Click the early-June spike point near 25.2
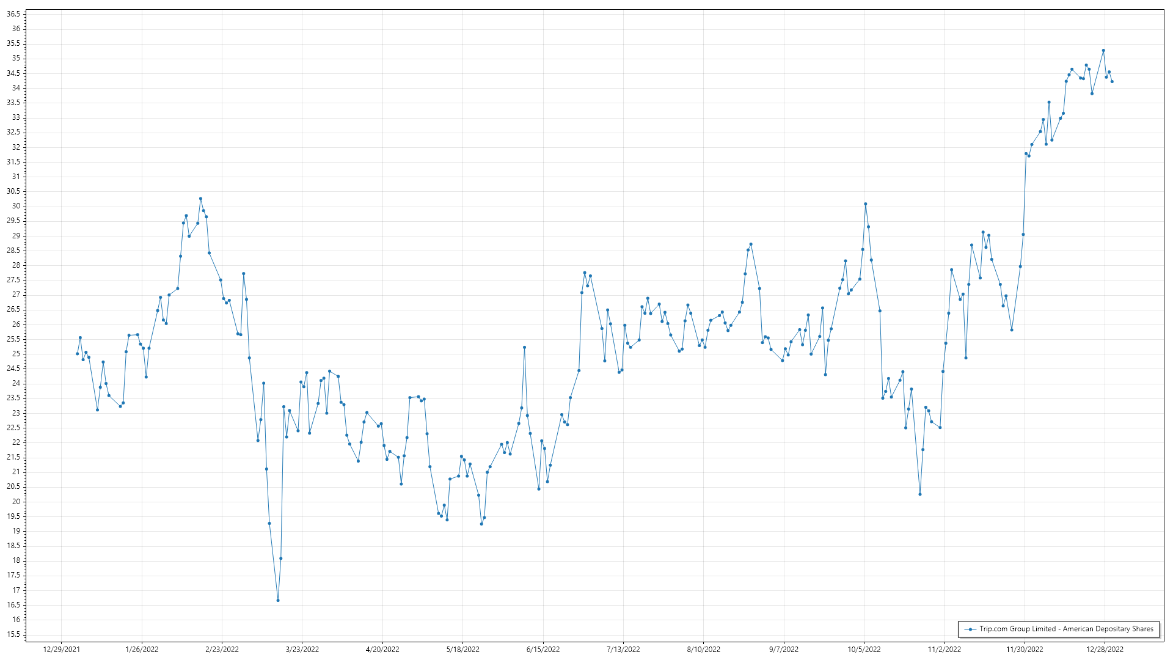1173x660 pixels. click(x=524, y=348)
